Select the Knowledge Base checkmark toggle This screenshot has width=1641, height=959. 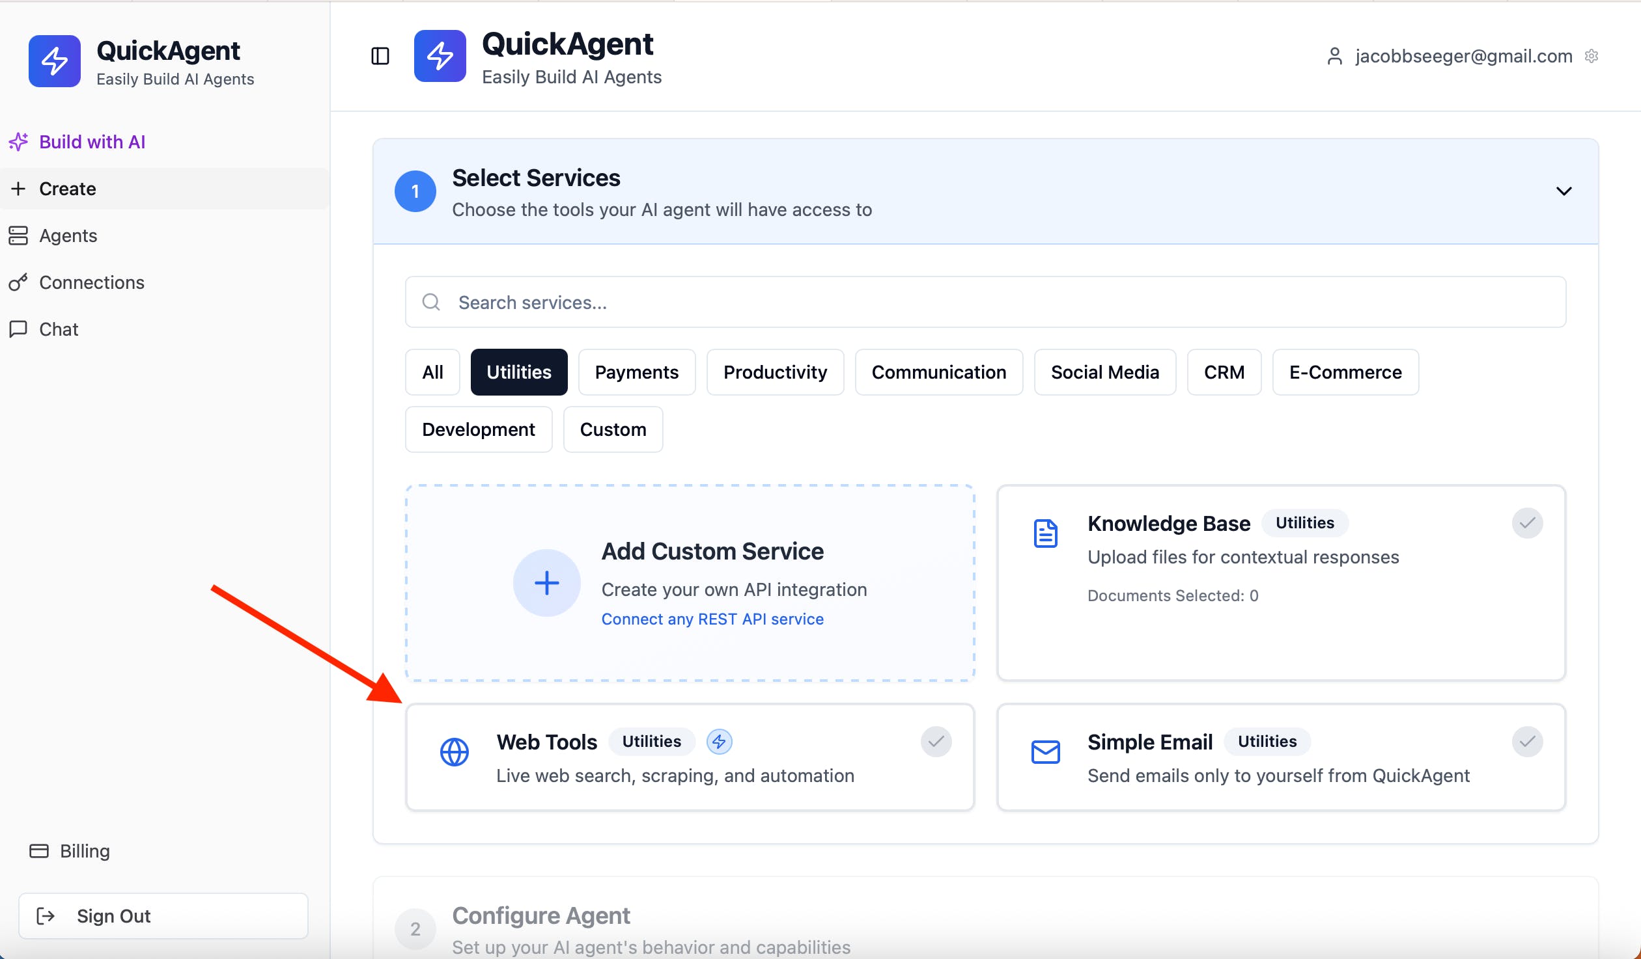tap(1528, 522)
